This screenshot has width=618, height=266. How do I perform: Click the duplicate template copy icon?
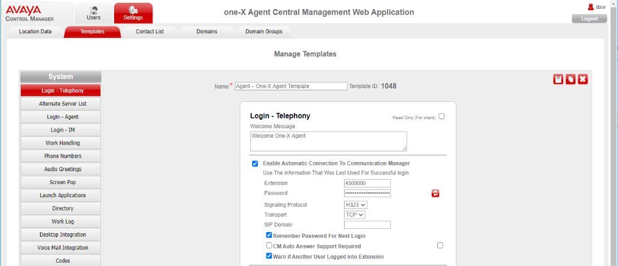click(x=571, y=79)
